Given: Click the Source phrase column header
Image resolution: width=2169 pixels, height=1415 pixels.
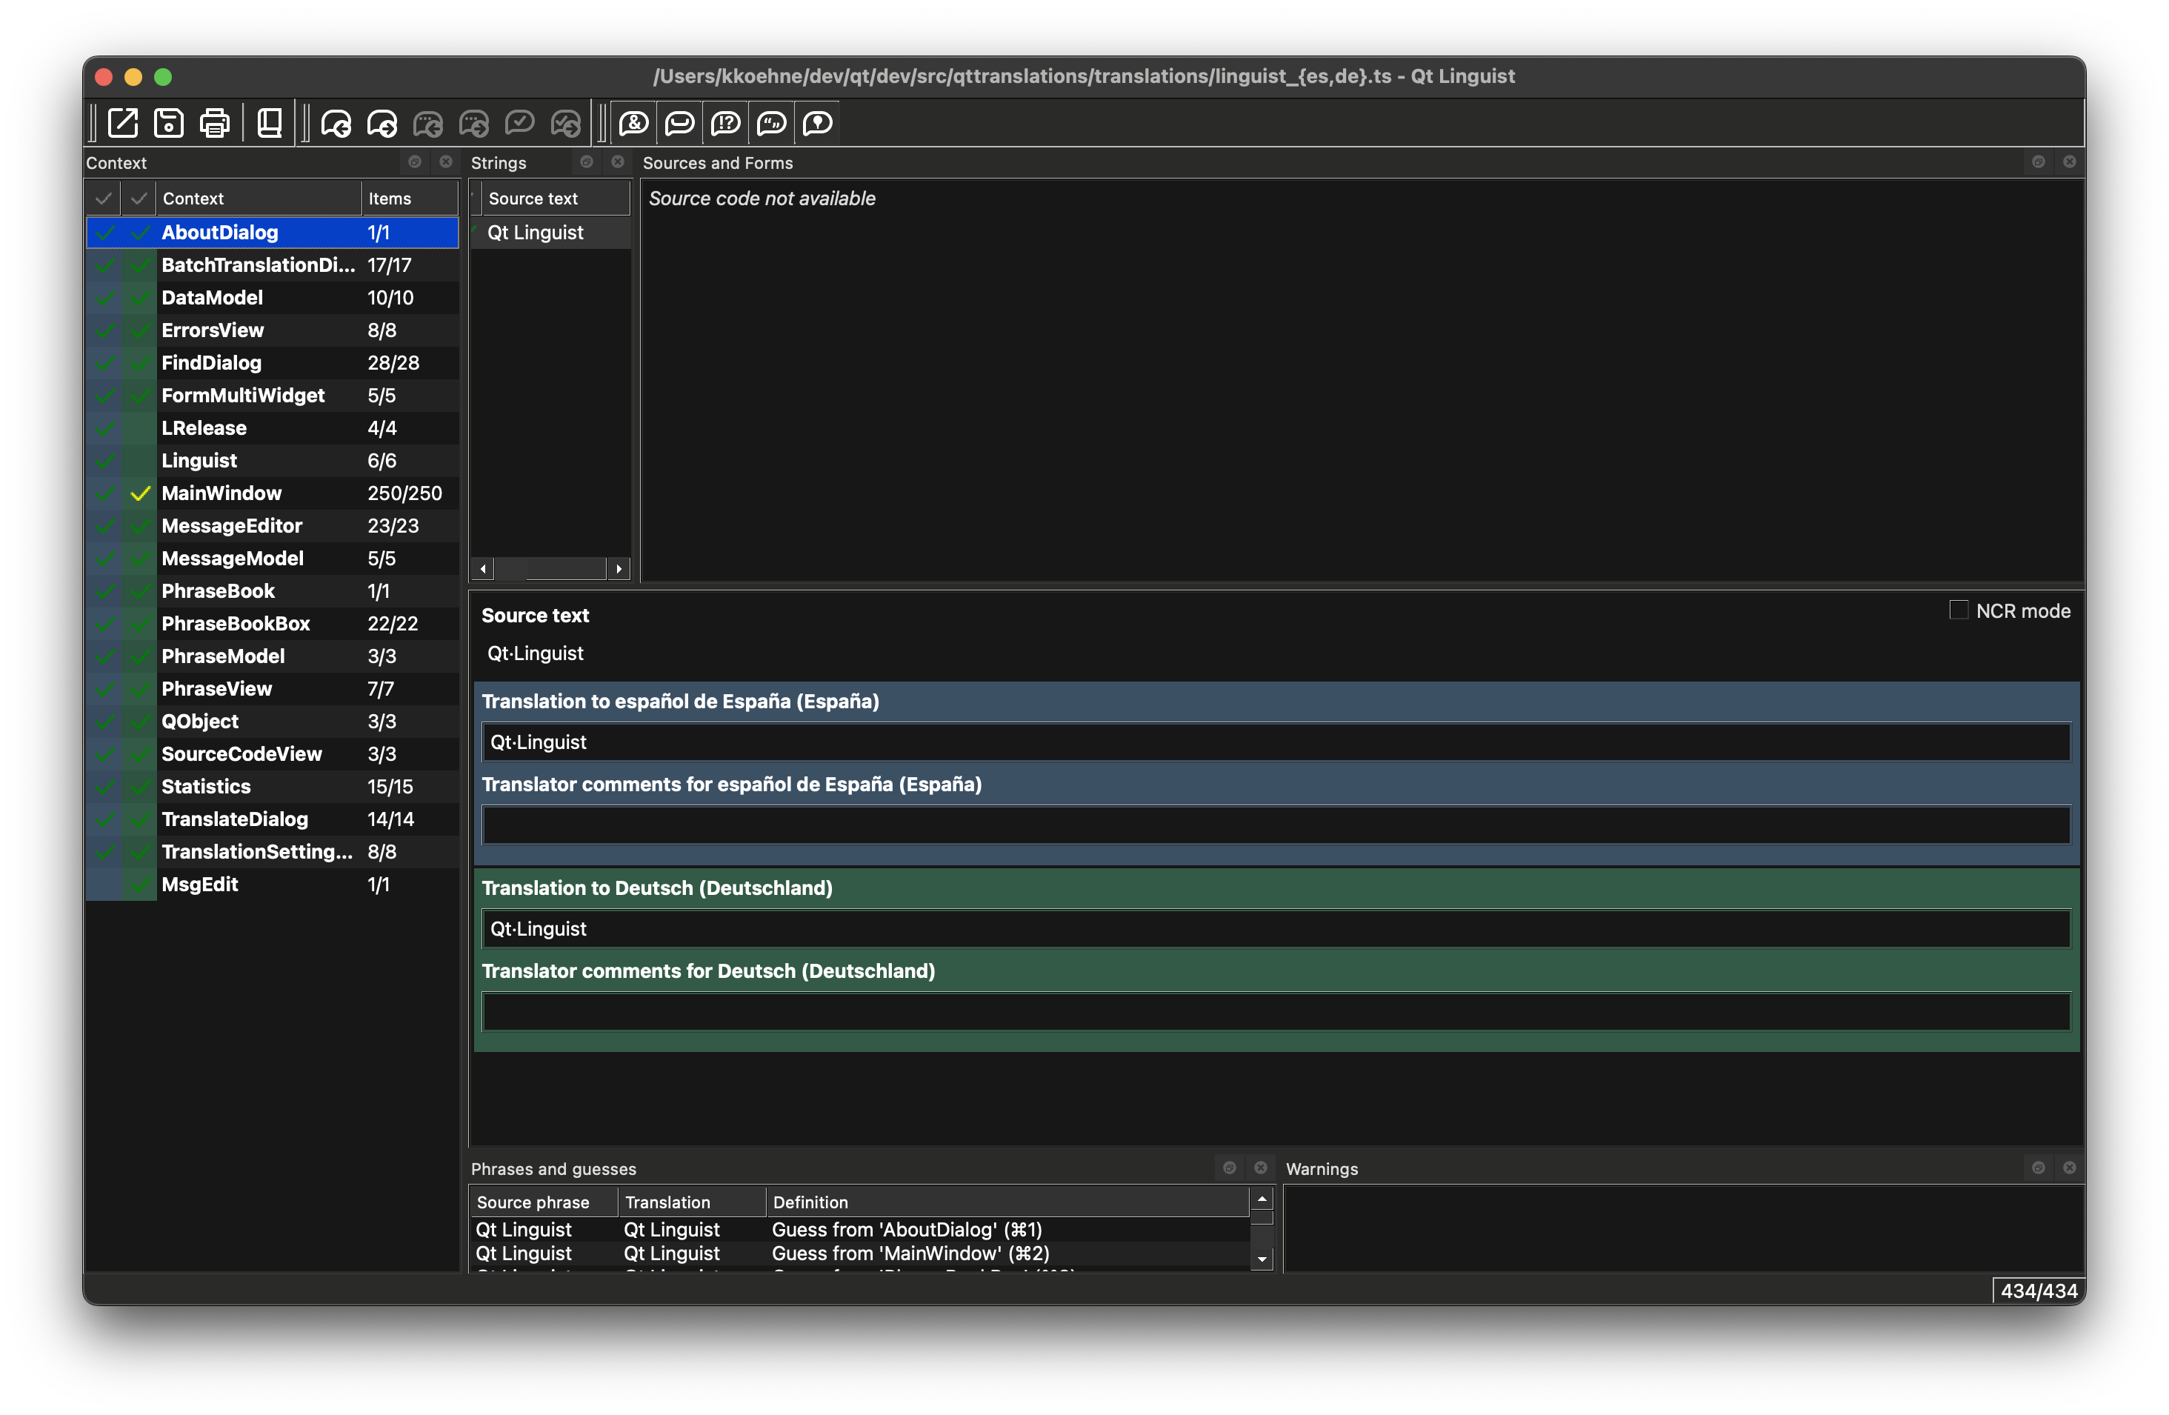Looking at the screenshot, I should pyautogui.click(x=544, y=1202).
